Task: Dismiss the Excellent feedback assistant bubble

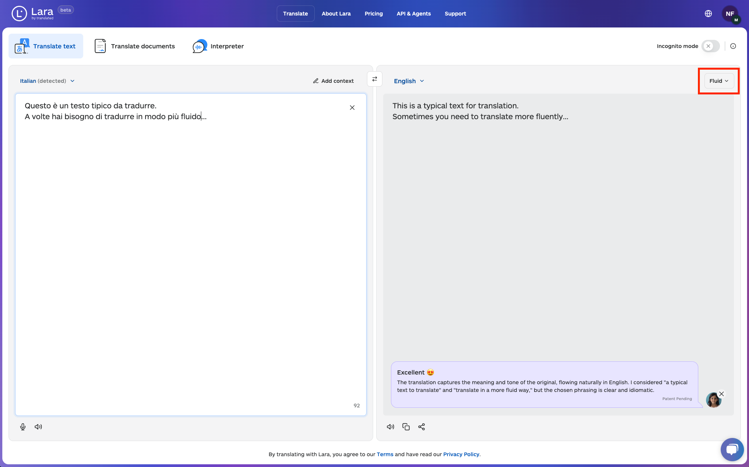Action: (722, 394)
